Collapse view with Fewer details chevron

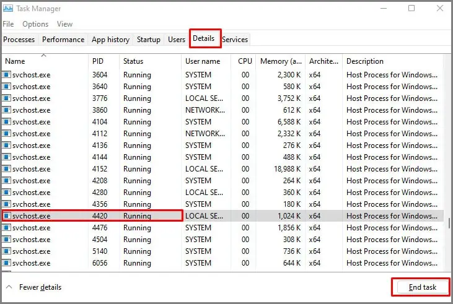point(9,287)
